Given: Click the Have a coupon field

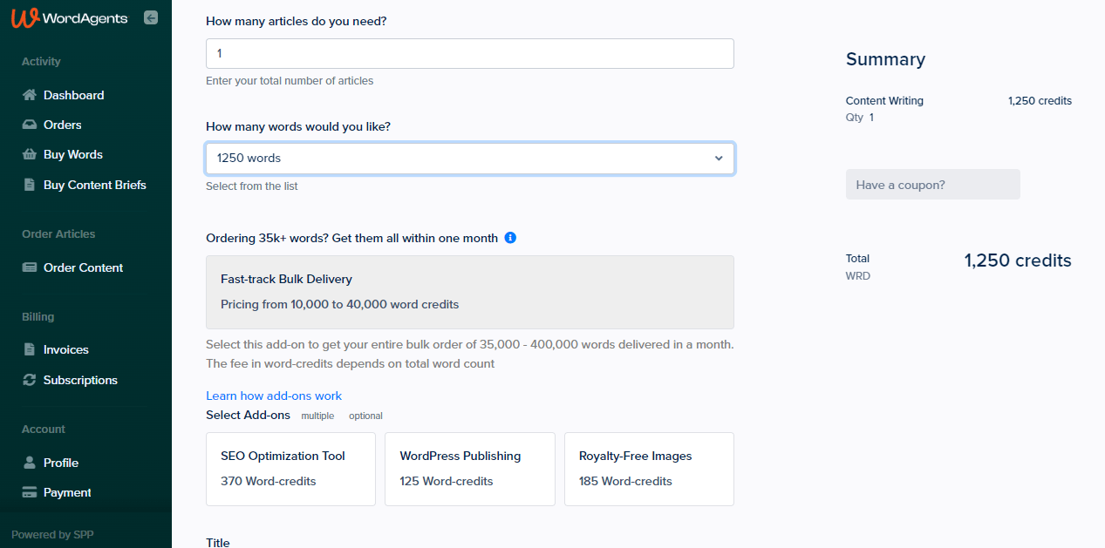Looking at the screenshot, I should [932, 185].
